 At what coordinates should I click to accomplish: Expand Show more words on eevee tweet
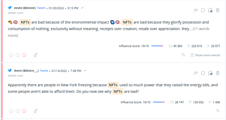point(205,55)
